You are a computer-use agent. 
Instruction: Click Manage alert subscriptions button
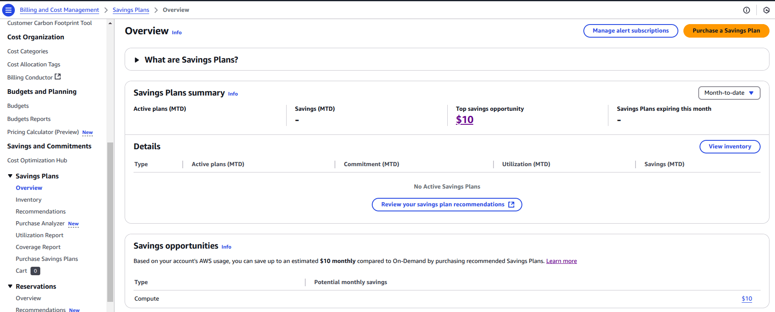tap(631, 31)
